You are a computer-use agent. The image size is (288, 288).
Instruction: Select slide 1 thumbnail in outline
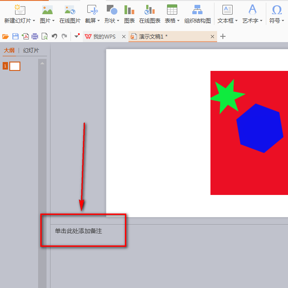tap(15, 66)
